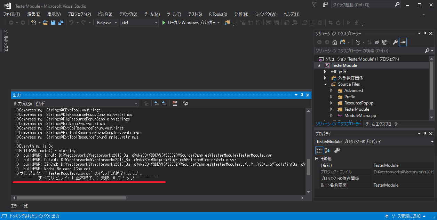
Task: Click the feedback icon in title bar
Action: tap(325, 5)
